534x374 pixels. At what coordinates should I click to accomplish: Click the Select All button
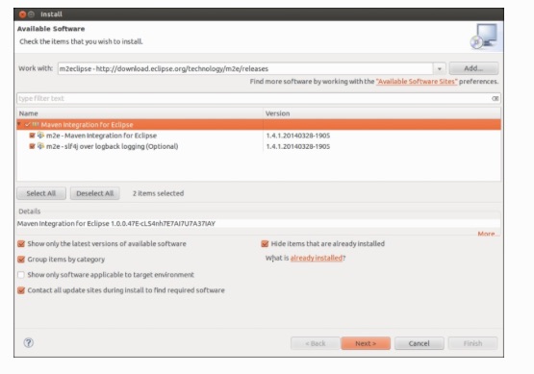pos(41,193)
